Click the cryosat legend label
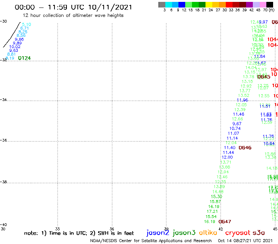This screenshot has height=244, width=278. click(238, 233)
